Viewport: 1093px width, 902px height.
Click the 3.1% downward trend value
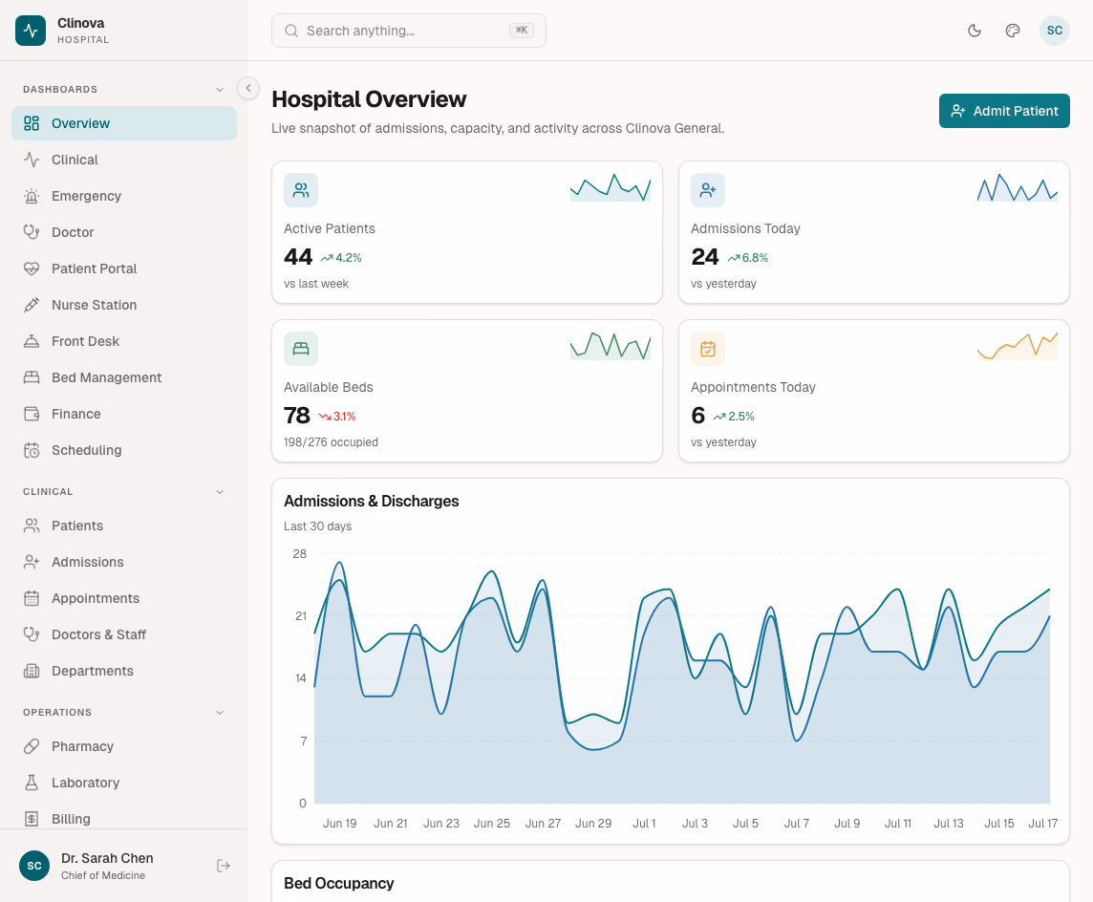coord(344,417)
